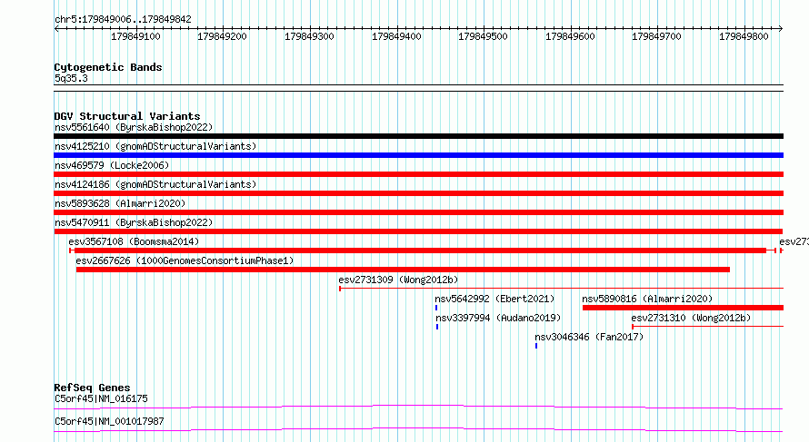Click ruler position 179849600

[x=570, y=36]
